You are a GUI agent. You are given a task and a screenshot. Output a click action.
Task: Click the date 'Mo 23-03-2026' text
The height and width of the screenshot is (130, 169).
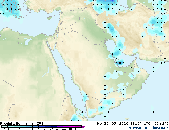click(112, 124)
